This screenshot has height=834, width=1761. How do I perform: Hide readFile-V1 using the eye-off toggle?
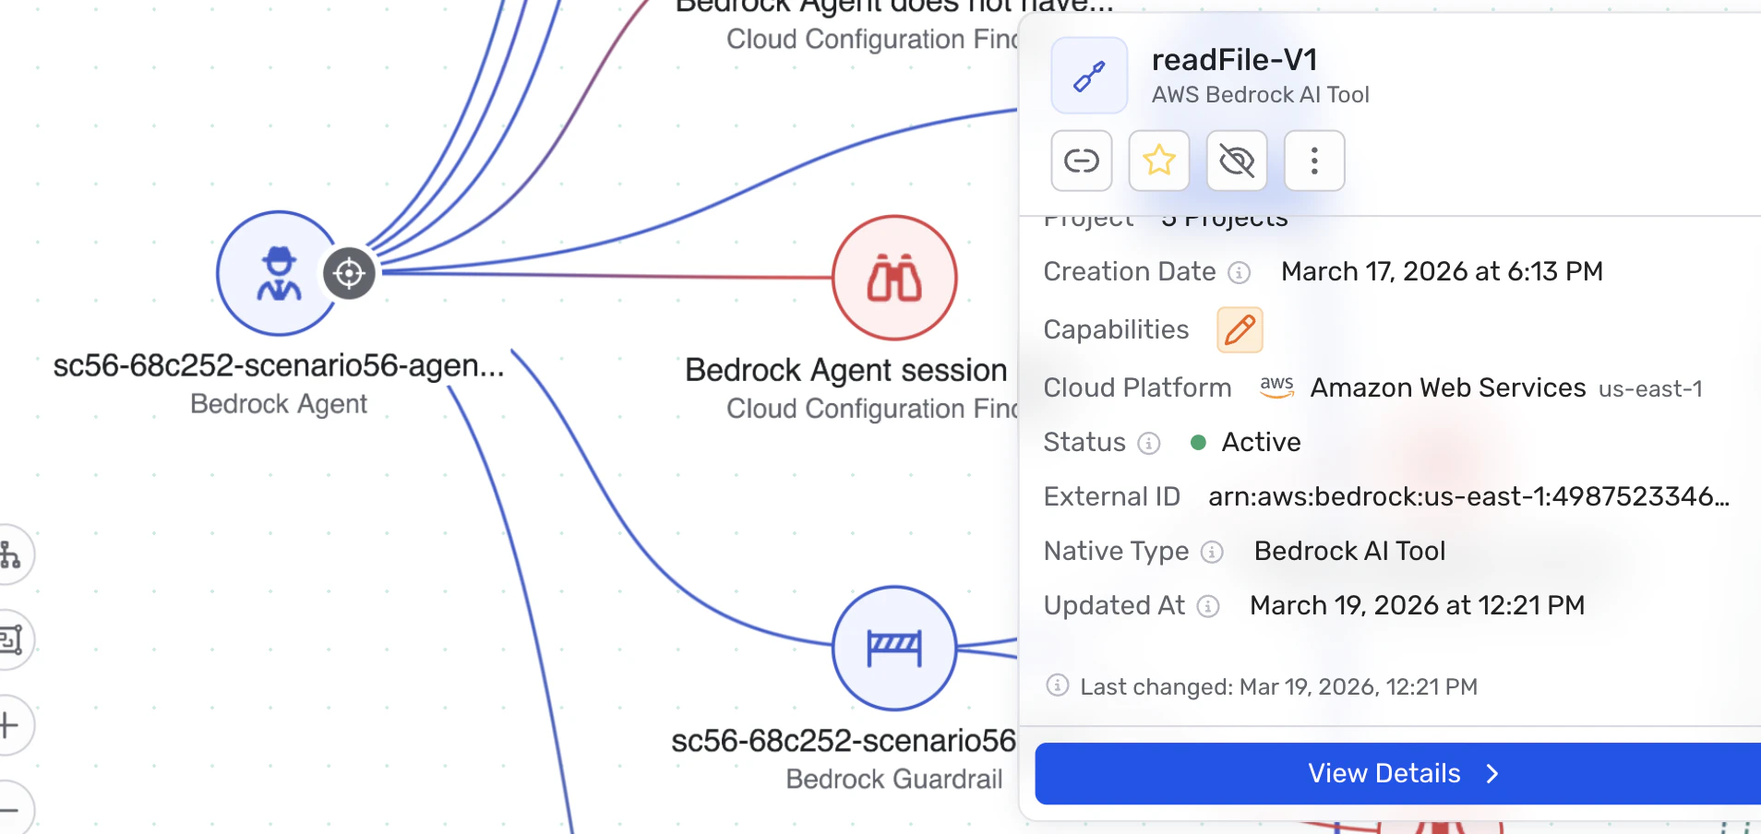tap(1236, 161)
